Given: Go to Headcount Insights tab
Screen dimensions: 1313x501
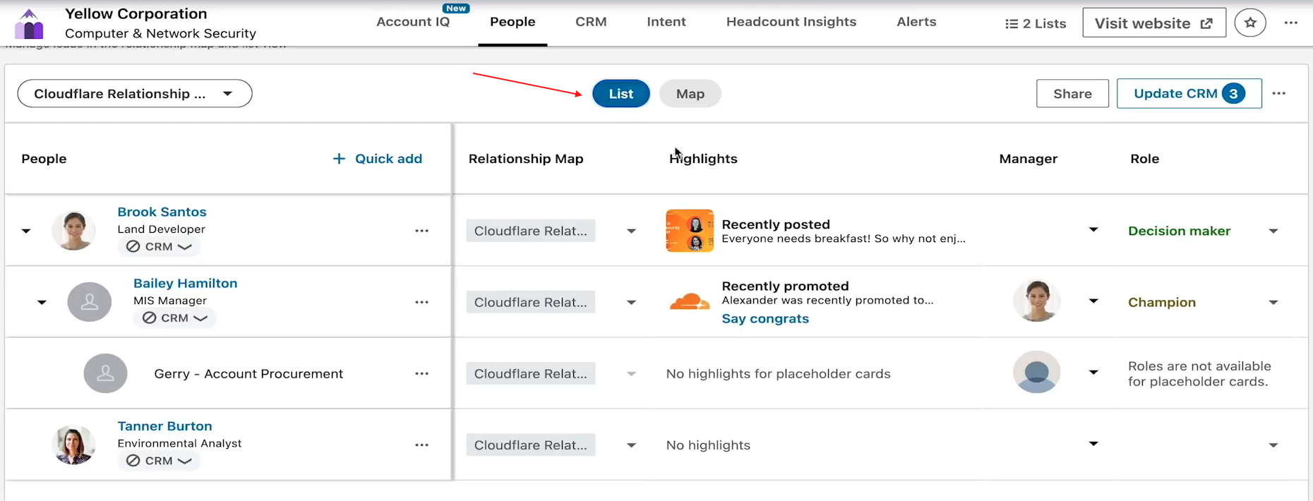Looking at the screenshot, I should pyautogui.click(x=791, y=22).
